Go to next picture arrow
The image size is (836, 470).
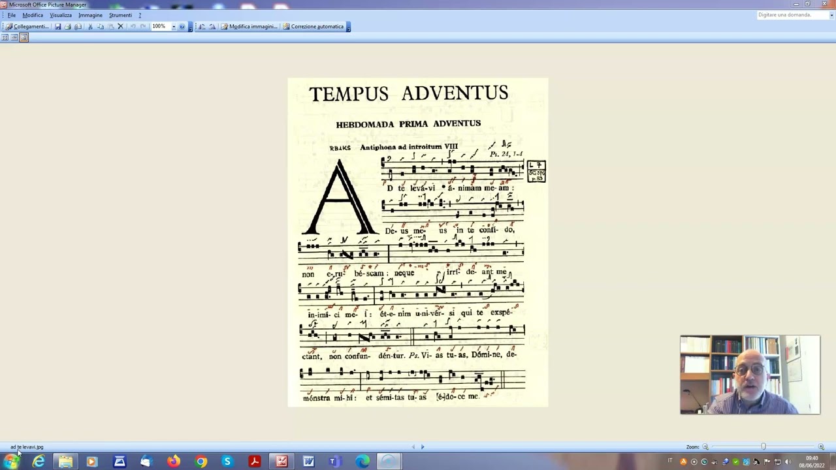coord(423,447)
